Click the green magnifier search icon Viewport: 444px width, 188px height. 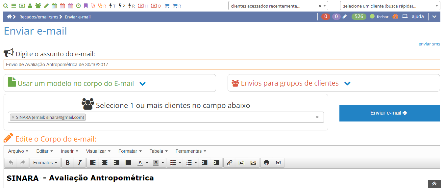point(6,6)
